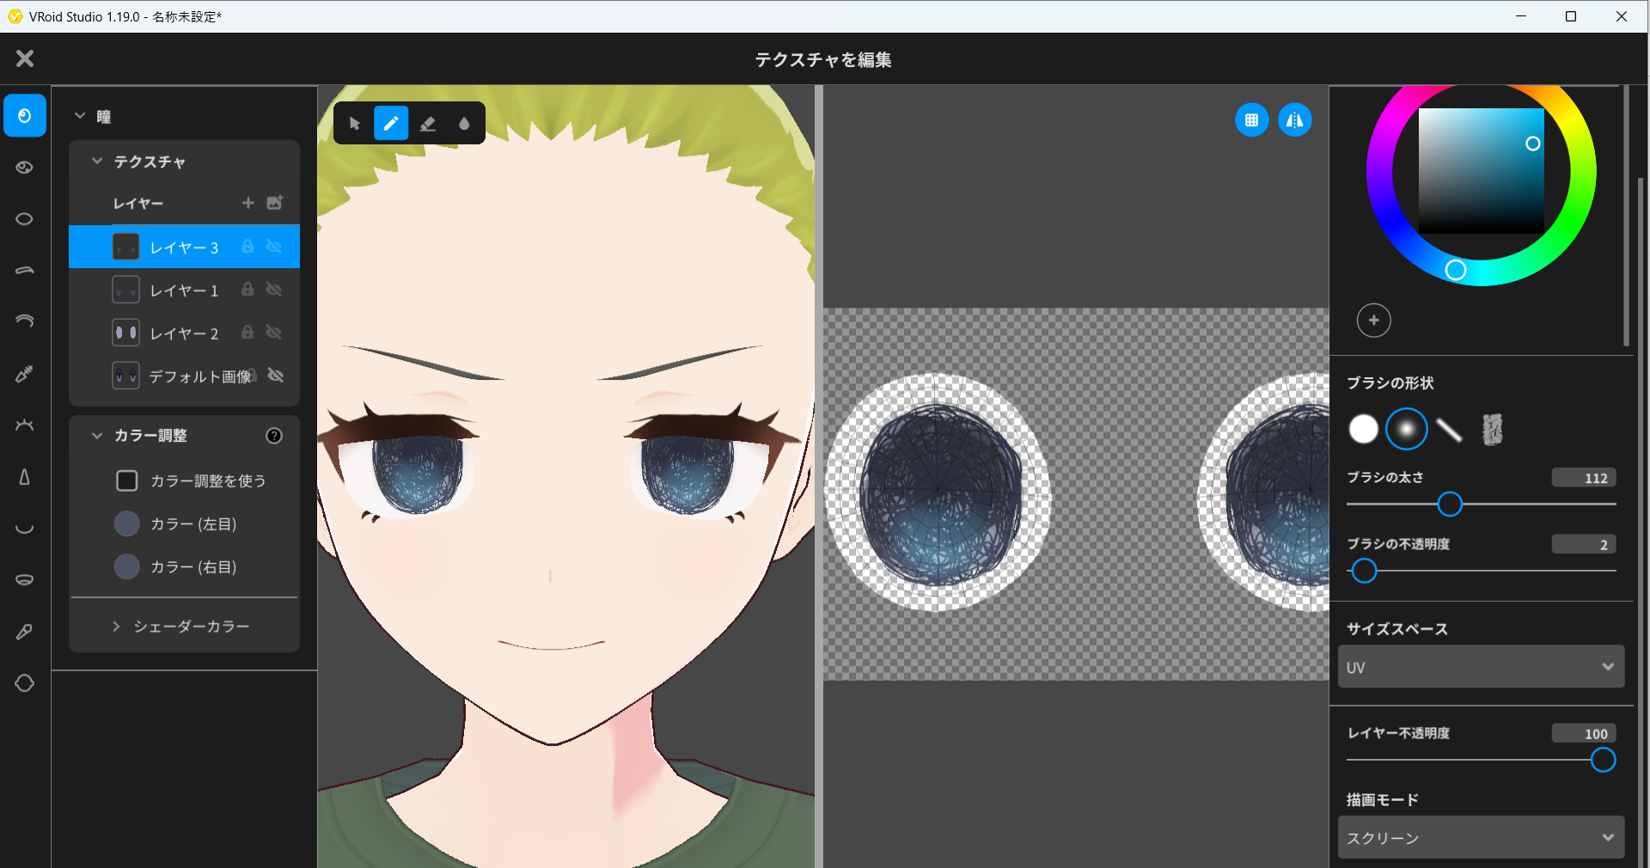Enable the カラー調整を使う checkbox
Screen dimensions: 1650x868
coord(127,480)
